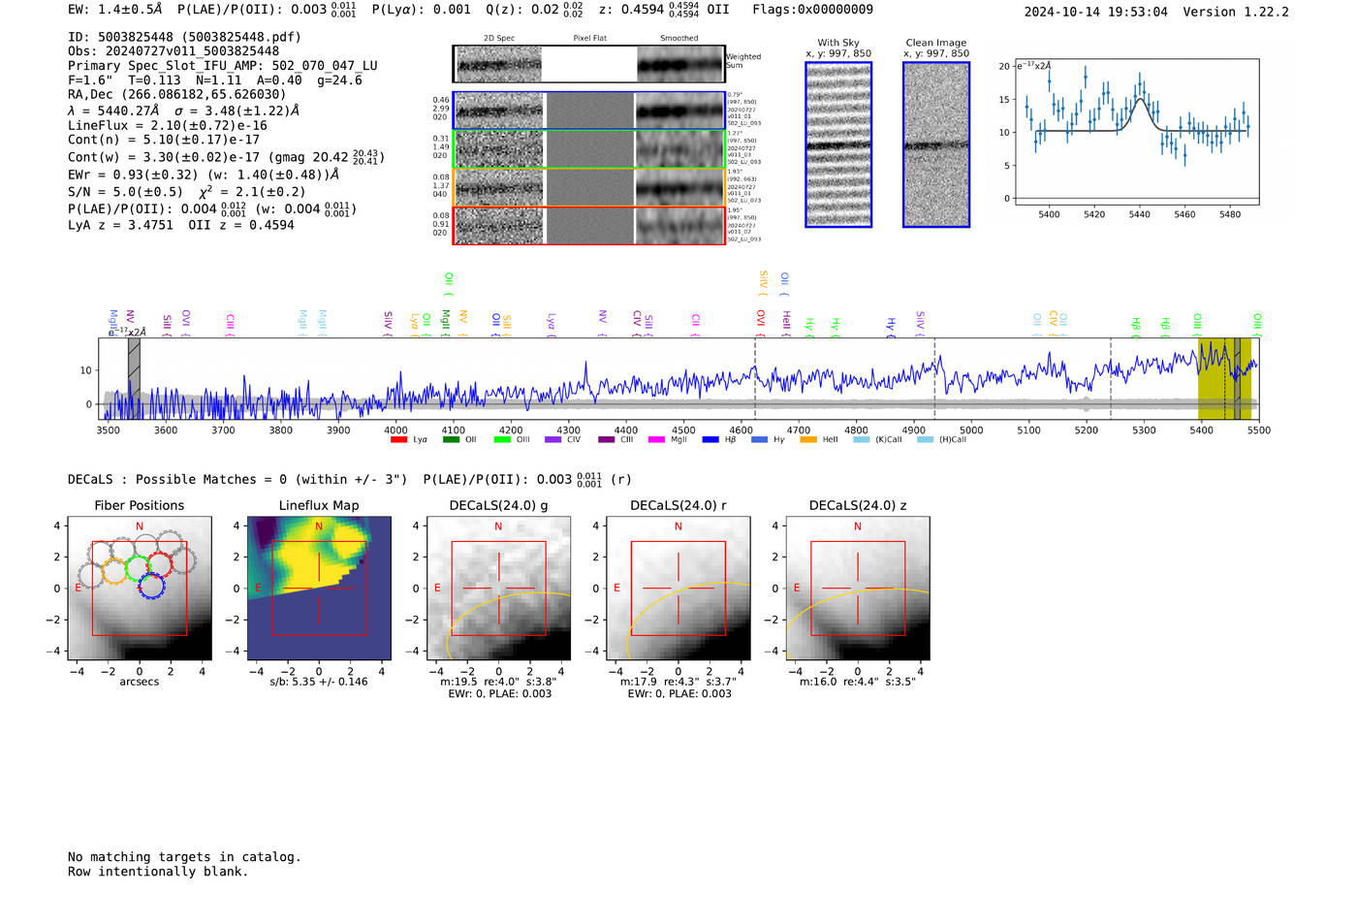Click the Gaussian emission line fit plot
This screenshot has height=924, width=1357.
click(x=1137, y=132)
